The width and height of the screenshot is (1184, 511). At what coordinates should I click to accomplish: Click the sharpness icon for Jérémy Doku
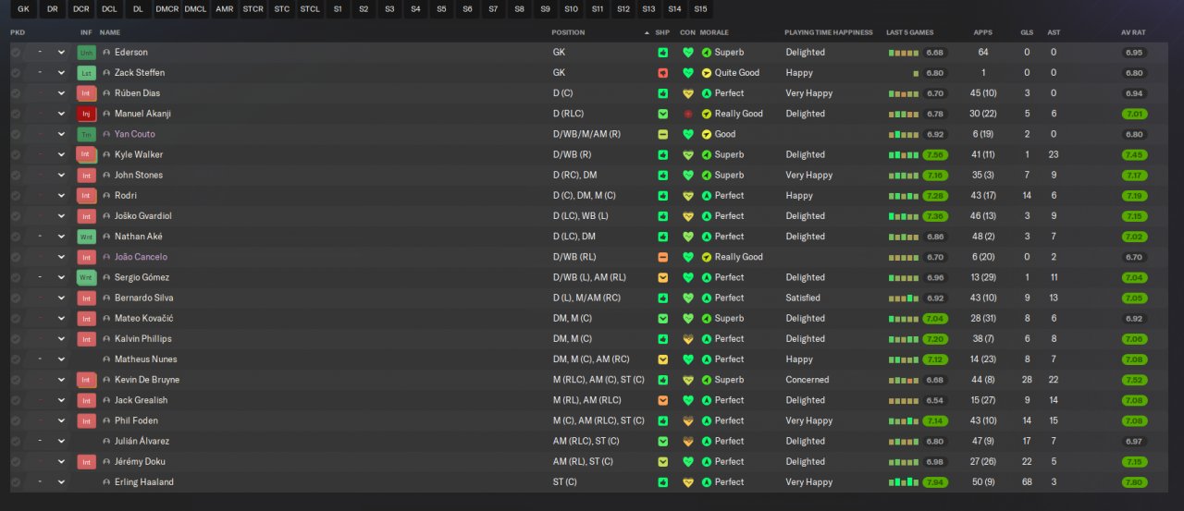click(662, 461)
